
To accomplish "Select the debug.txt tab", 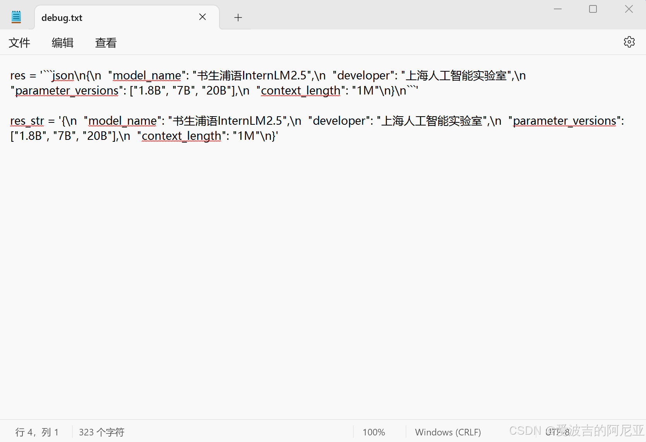I will (x=127, y=17).
